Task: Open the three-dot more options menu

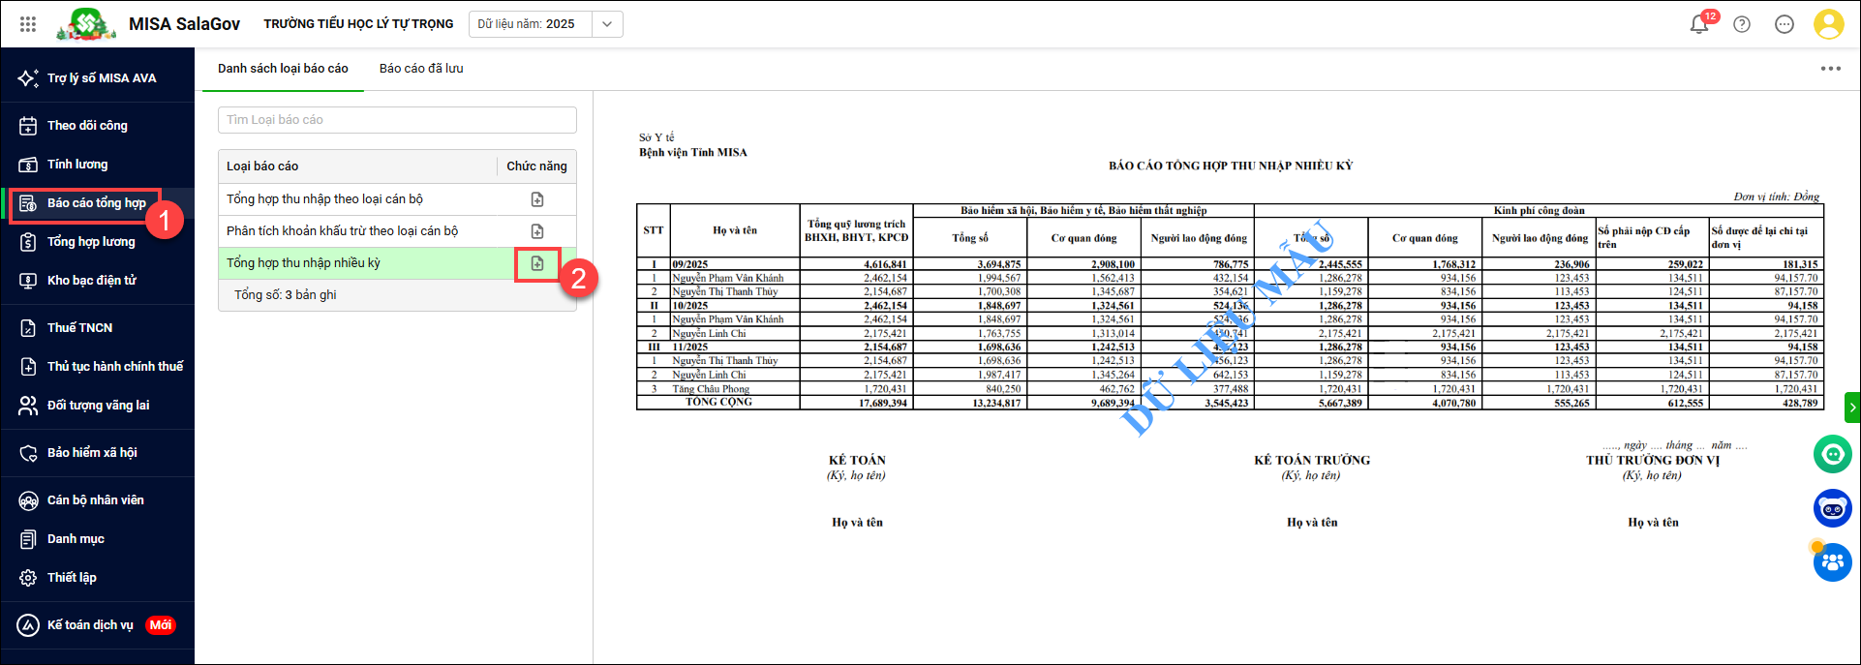Action: tap(1830, 69)
